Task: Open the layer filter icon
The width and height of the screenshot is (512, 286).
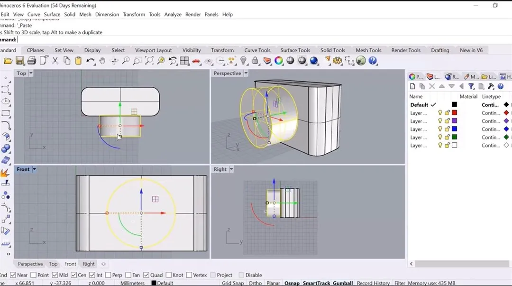Action: click(471, 86)
